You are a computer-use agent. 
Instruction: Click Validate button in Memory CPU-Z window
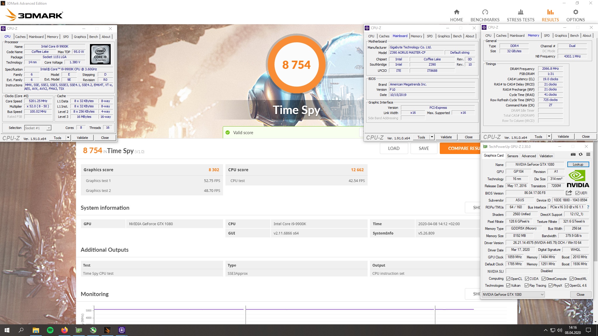[x=563, y=136]
